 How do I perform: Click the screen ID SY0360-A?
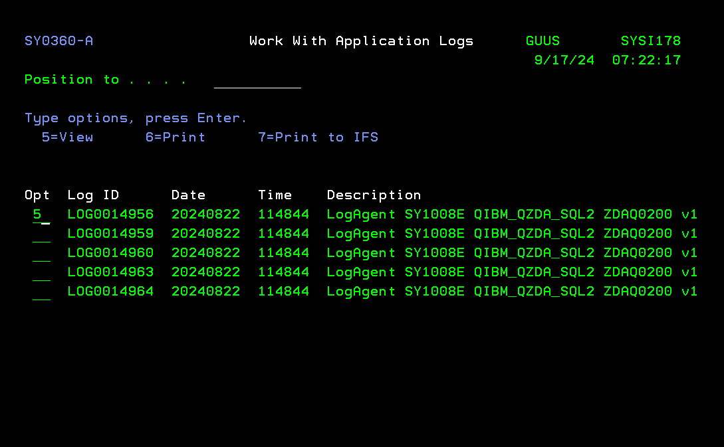59,41
